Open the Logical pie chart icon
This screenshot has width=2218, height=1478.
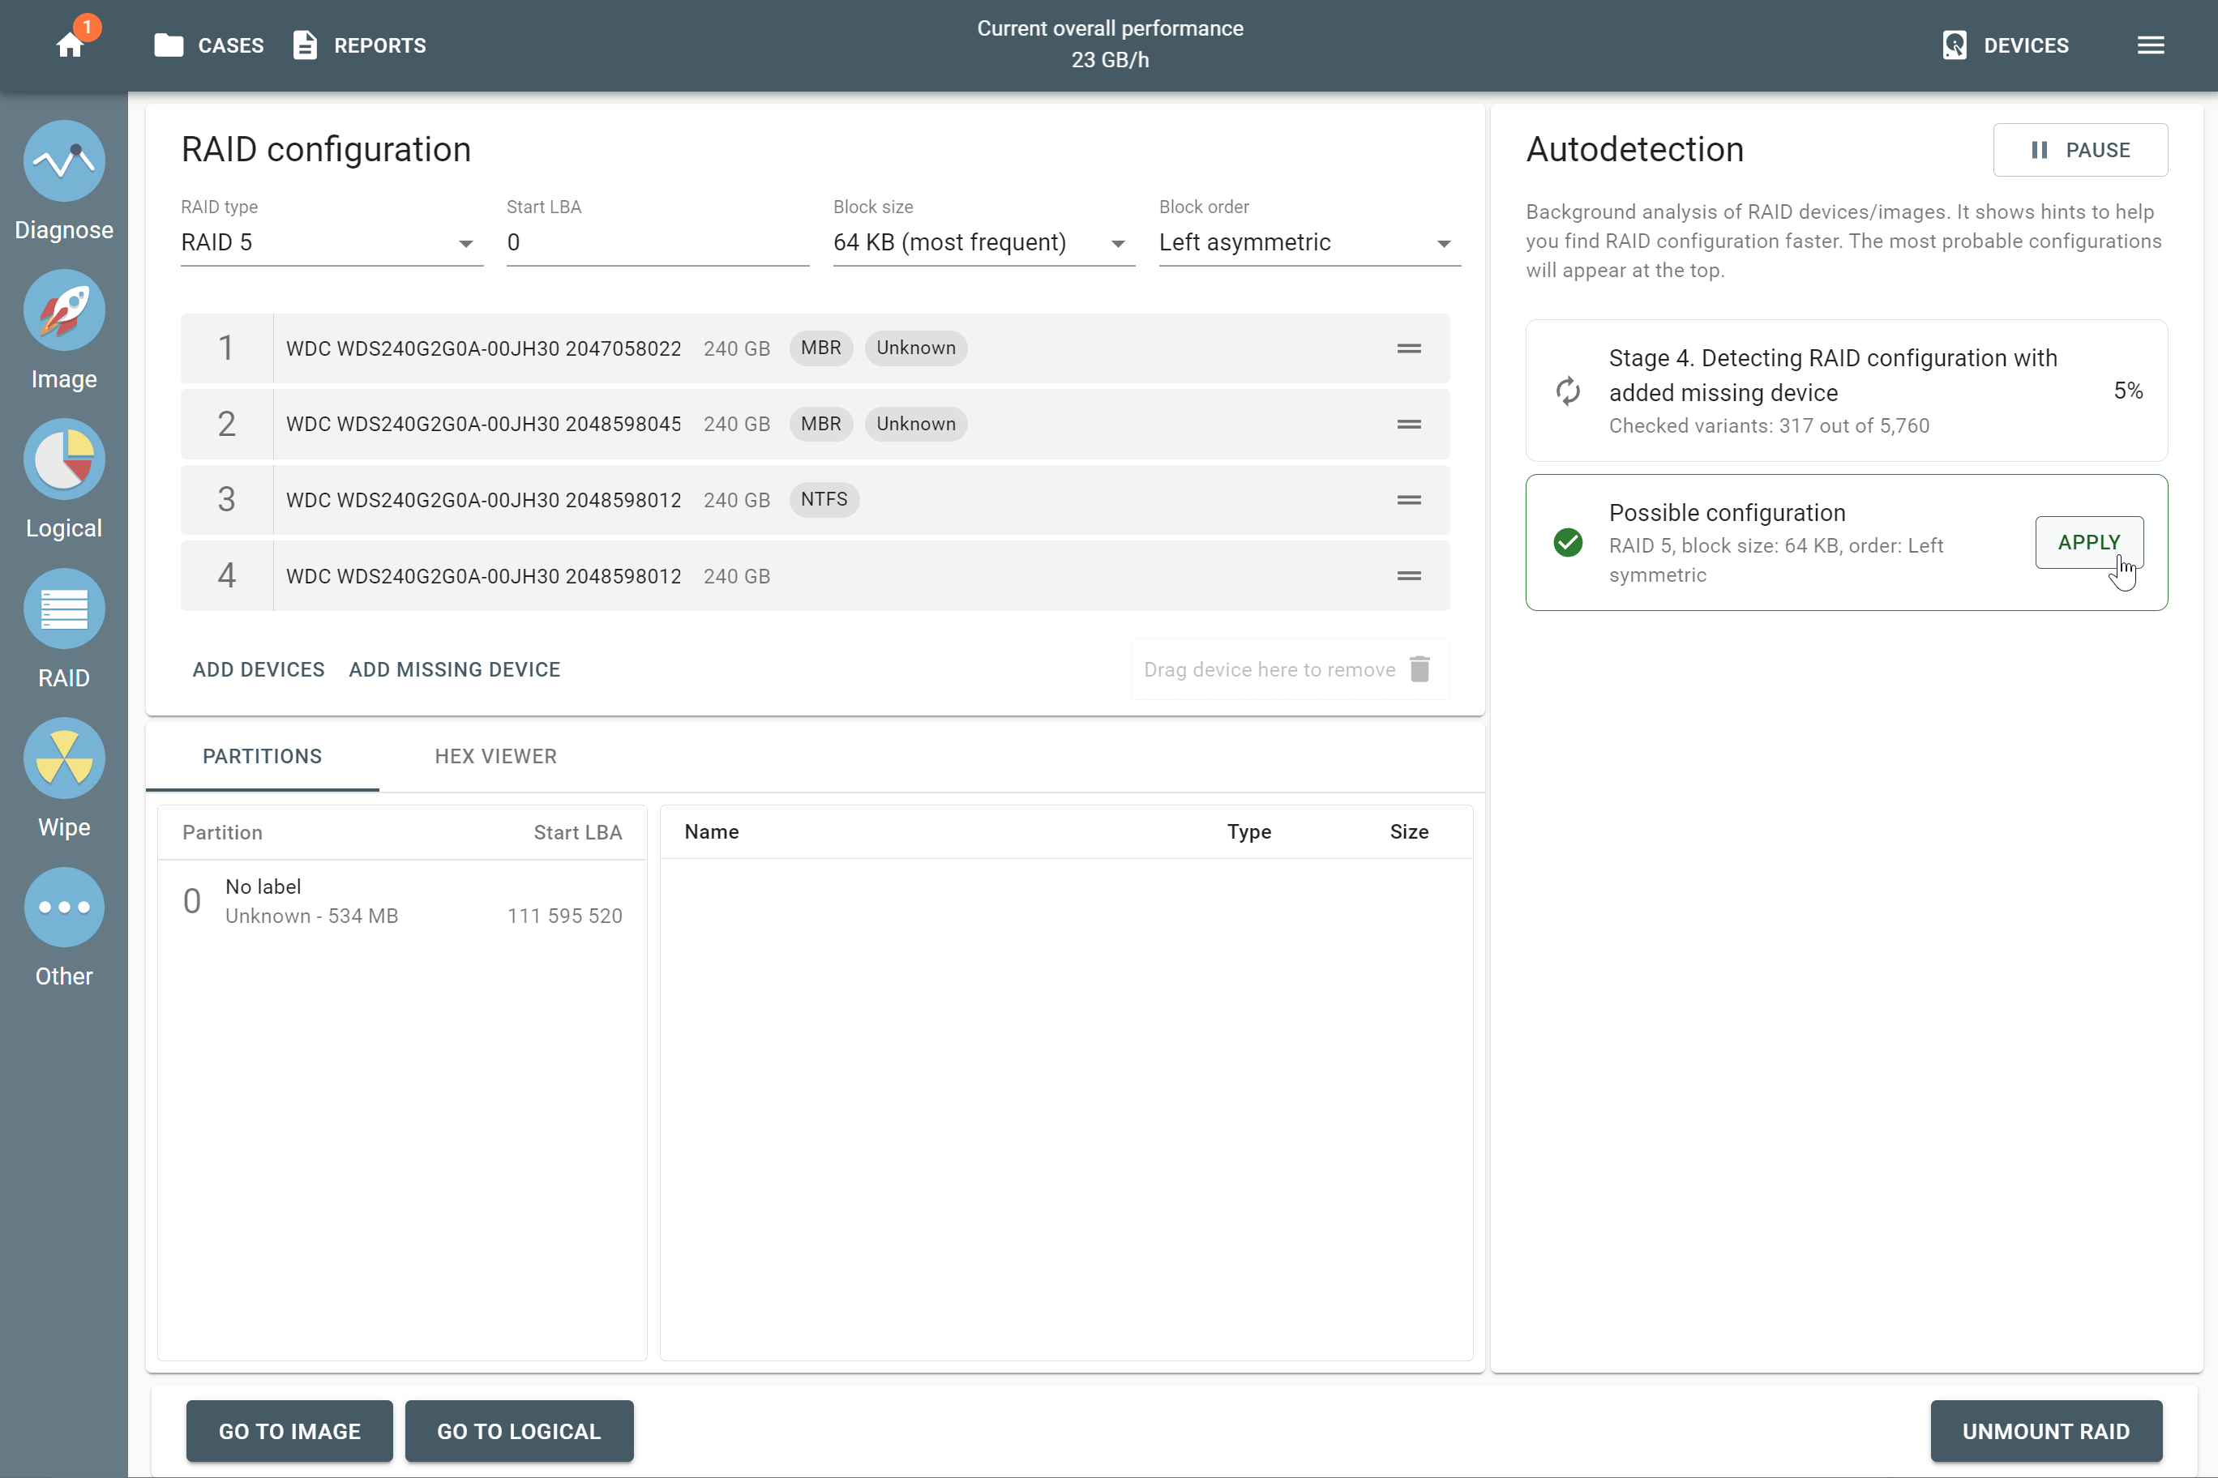coord(64,459)
